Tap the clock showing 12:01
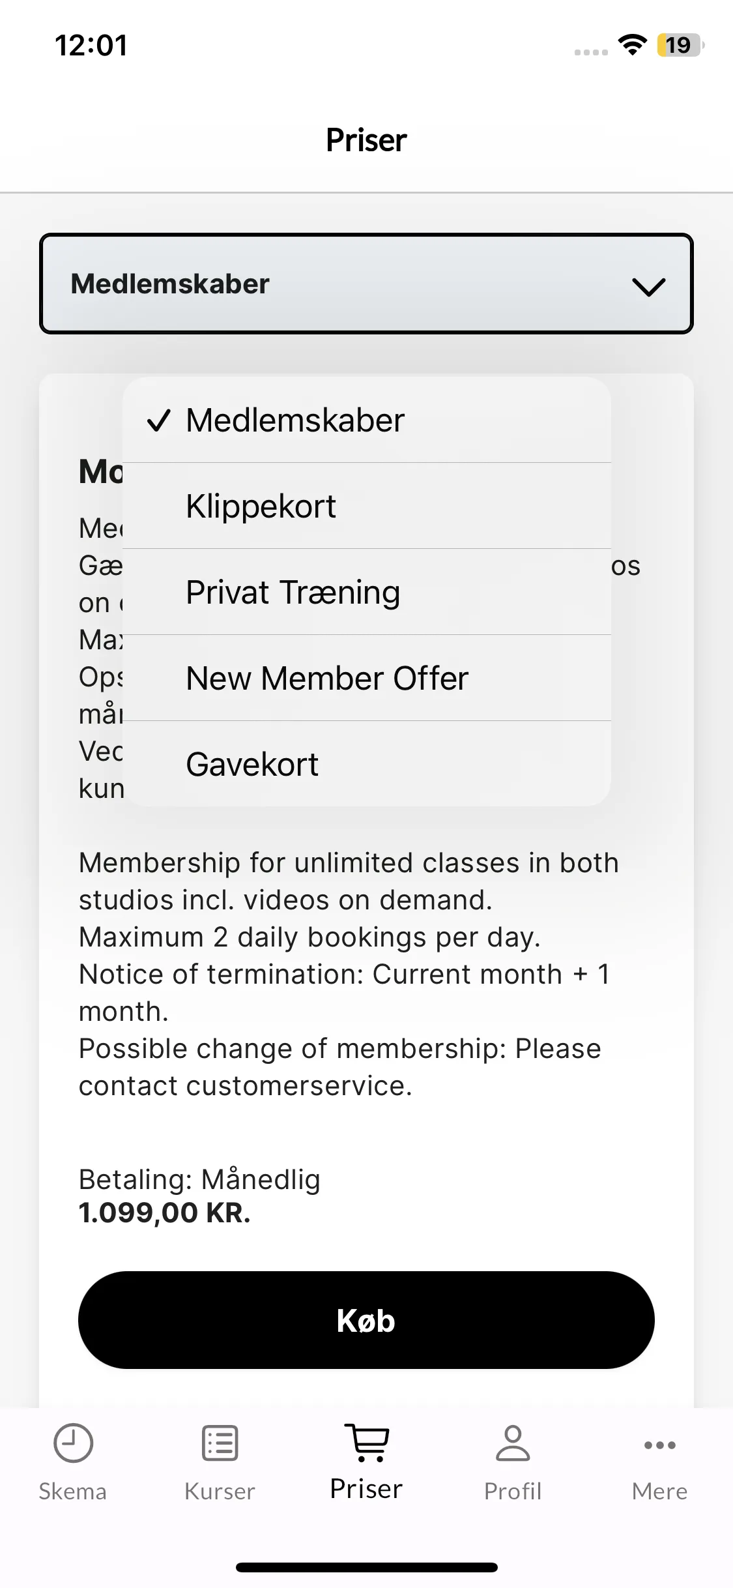The image size is (733, 1588). (91, 45)
